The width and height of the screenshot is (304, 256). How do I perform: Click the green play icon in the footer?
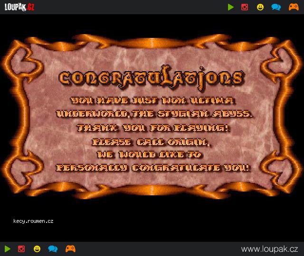[8, 249]
